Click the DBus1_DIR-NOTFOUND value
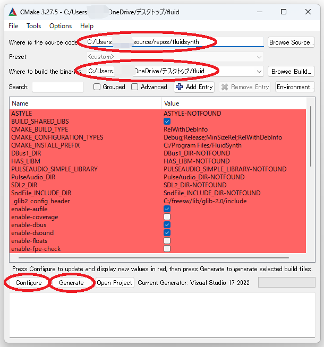Image resolution: width=324 pixels, height=347 pixels. [197, 153]
